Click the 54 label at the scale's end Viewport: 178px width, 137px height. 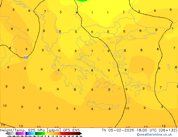81,136
